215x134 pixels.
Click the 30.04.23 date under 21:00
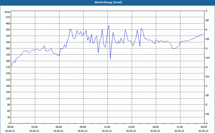coord(179,131)
